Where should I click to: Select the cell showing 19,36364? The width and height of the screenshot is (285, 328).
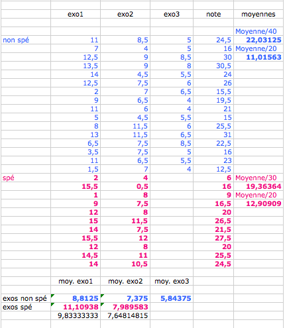point(258,186)
